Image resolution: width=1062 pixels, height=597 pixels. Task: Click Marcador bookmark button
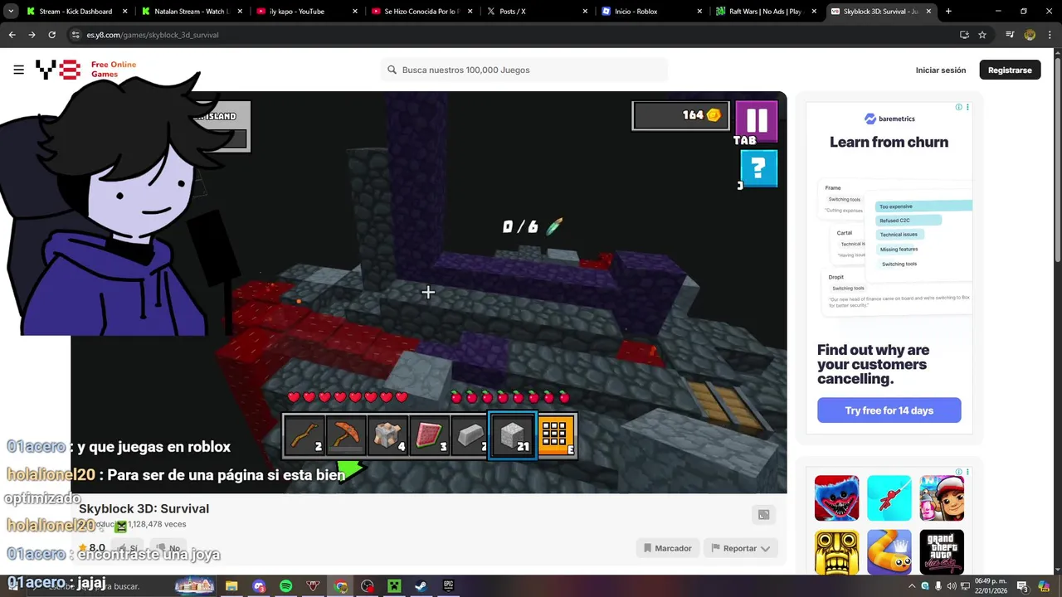click(x=667, y=548)
